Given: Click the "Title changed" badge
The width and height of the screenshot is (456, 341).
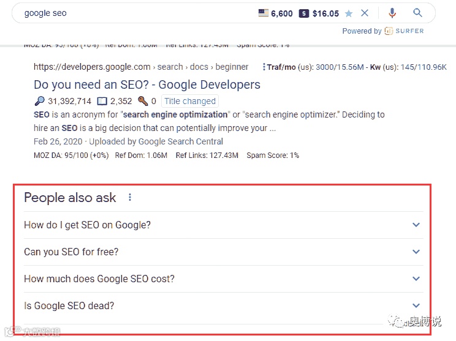Looking at the screenshot, I should coord(190,101).
